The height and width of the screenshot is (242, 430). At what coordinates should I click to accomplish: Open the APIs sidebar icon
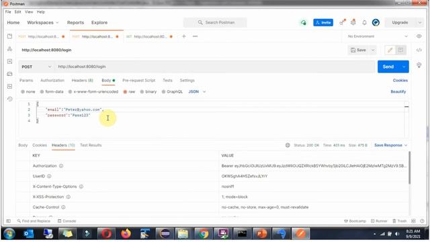pos(9,49)
